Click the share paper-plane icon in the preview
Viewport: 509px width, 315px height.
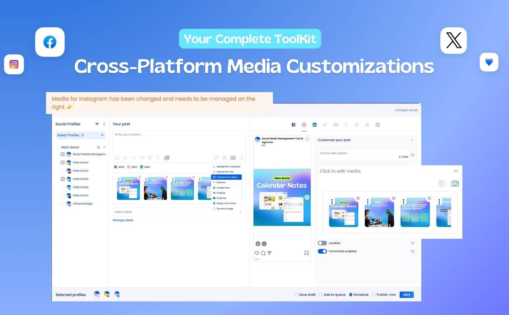269,253
